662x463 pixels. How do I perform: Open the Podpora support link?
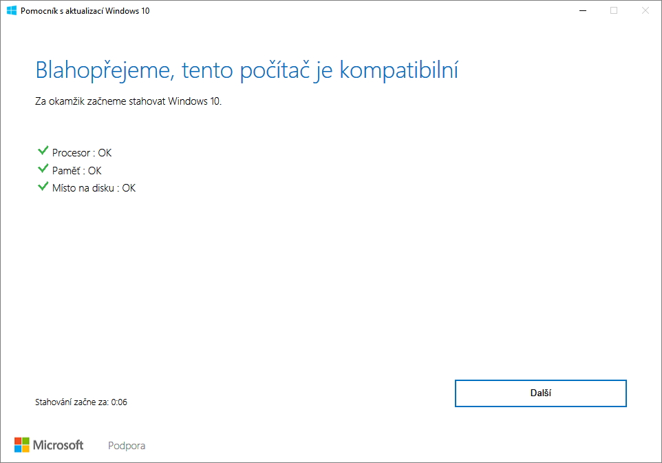click(127, 446)
